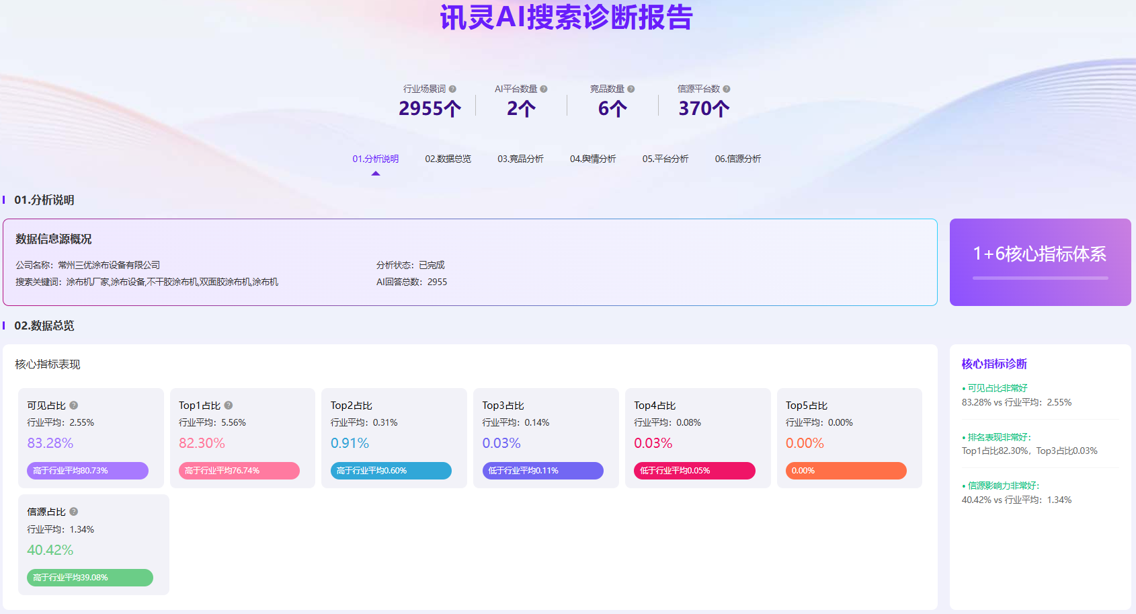Click the 高于行业平均0.60% blue bar
The image size is (1136, 614).
click(x=391, y=471)
